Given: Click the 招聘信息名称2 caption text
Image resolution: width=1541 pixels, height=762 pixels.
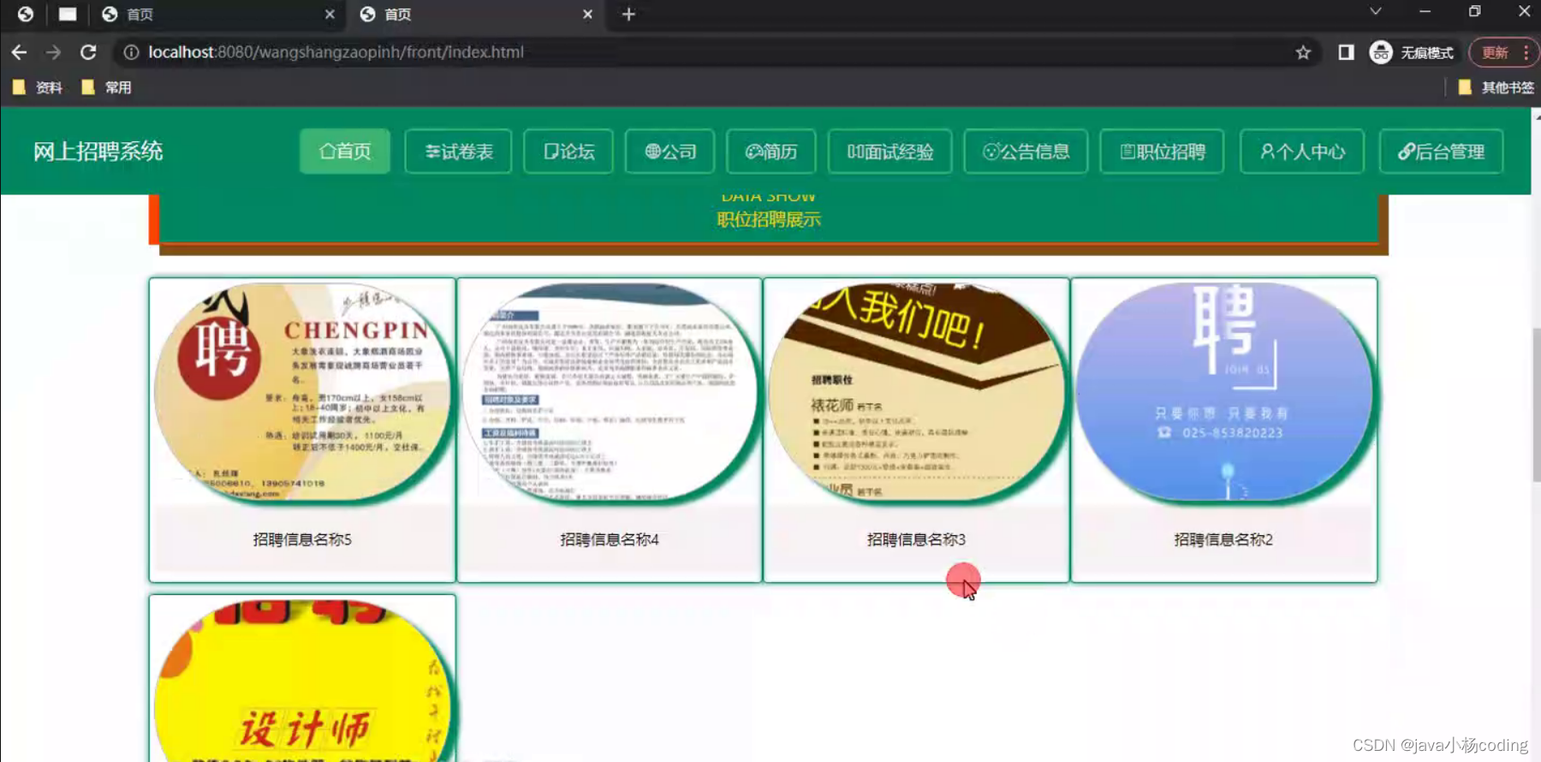Looking at the screenshot, I should 1223,539.
